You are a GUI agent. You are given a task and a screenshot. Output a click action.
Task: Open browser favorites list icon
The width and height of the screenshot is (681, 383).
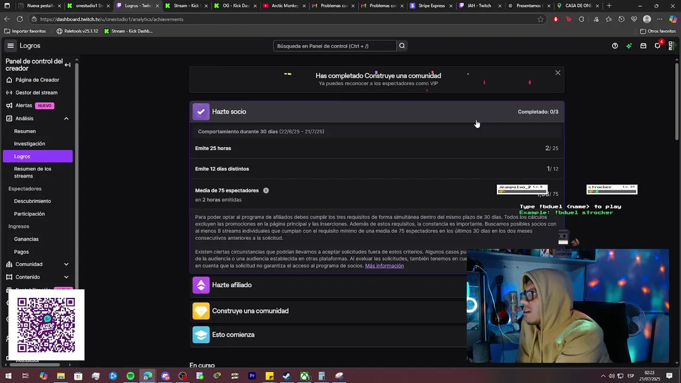(x=608, y=19)
